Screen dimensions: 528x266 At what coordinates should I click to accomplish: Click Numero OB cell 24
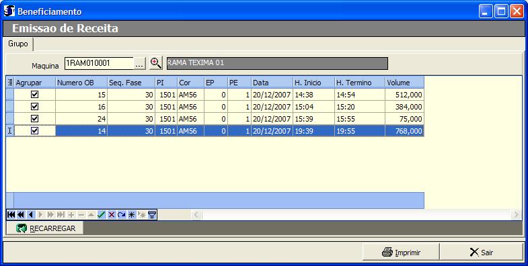(81, 119)
